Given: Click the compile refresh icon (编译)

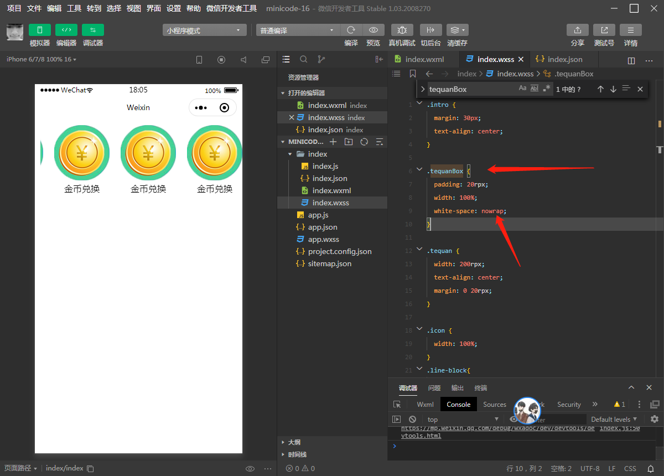Looking at the screenshot, I should (x=351, y=30).
